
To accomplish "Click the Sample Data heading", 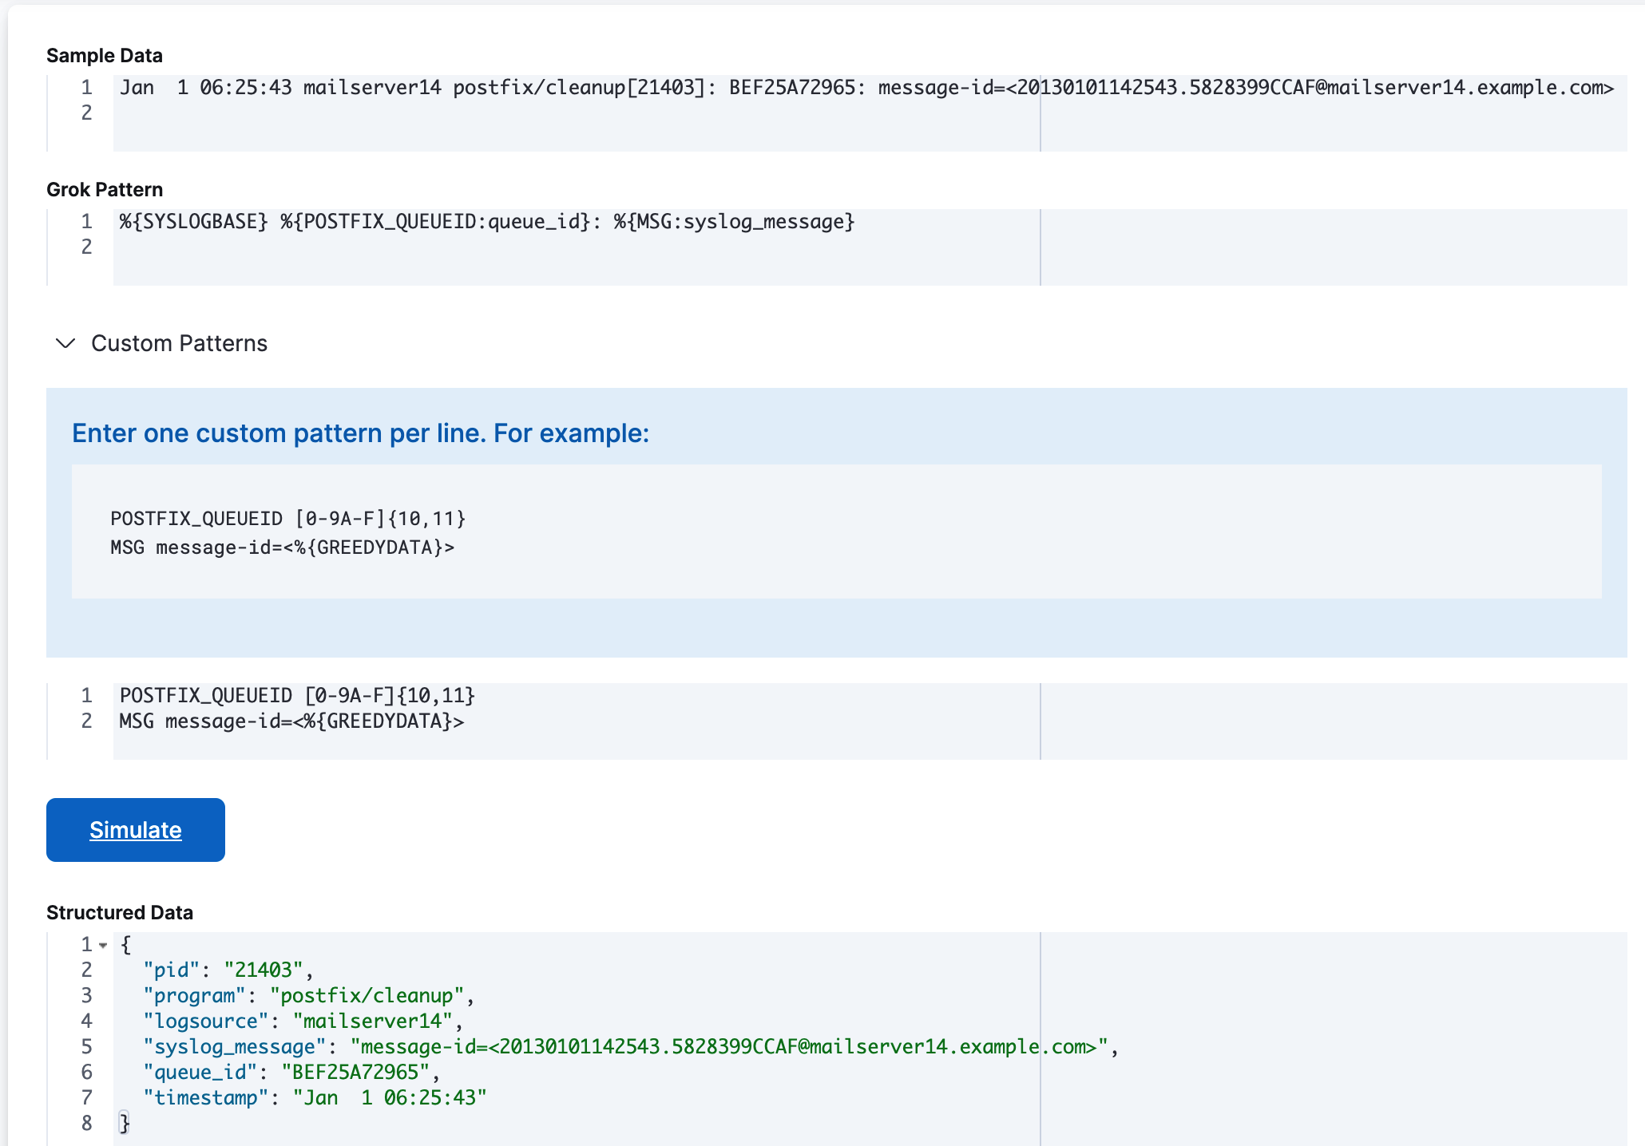I will [104, 55].
